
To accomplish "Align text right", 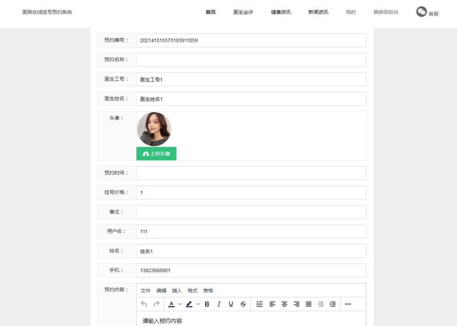I will 296,304.
